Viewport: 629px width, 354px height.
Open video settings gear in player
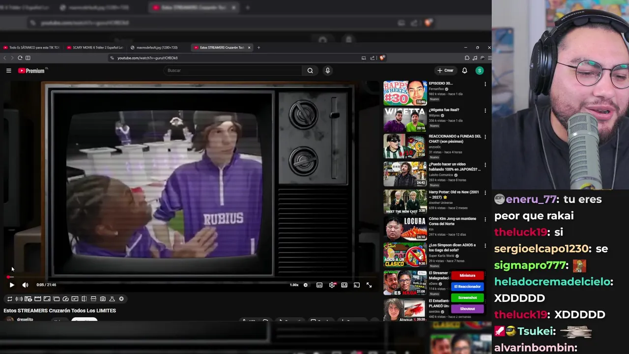click(332, 285)
